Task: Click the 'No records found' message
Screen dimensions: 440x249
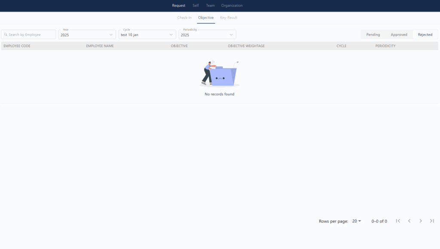Action: (220, 94)
